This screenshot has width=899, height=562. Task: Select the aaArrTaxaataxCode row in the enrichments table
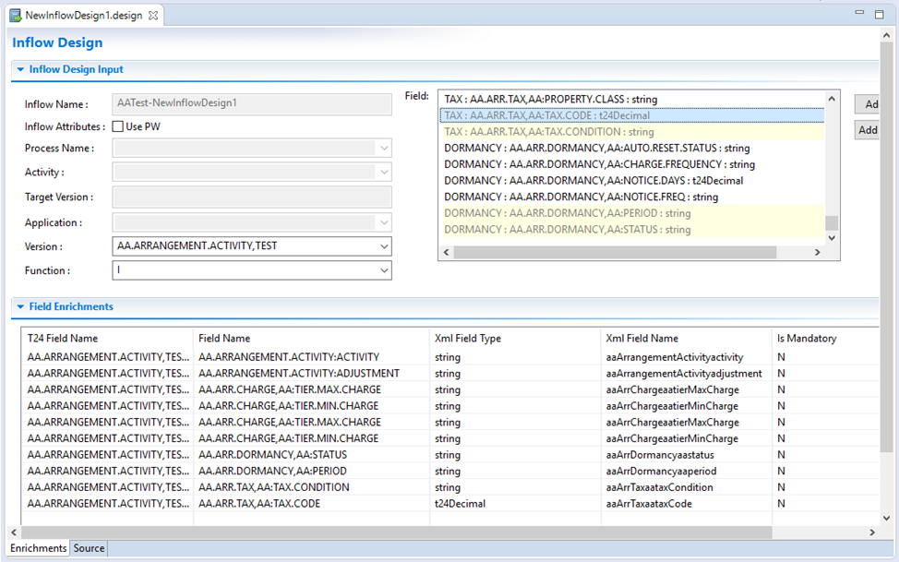[x=649, y=504]
